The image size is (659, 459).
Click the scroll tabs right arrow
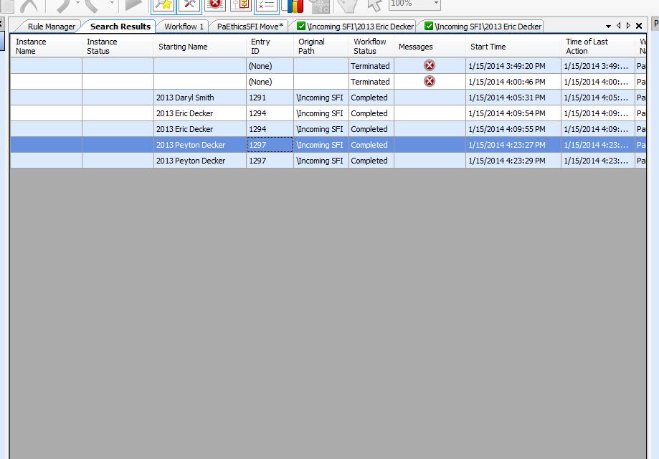point(628,26)
